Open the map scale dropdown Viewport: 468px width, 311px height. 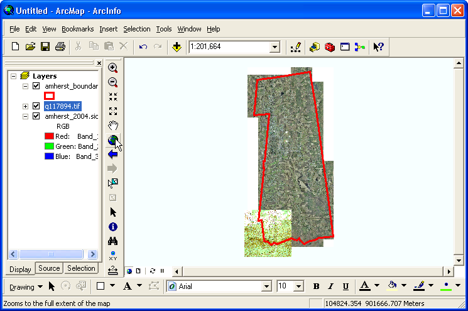(x=275, y=47)
